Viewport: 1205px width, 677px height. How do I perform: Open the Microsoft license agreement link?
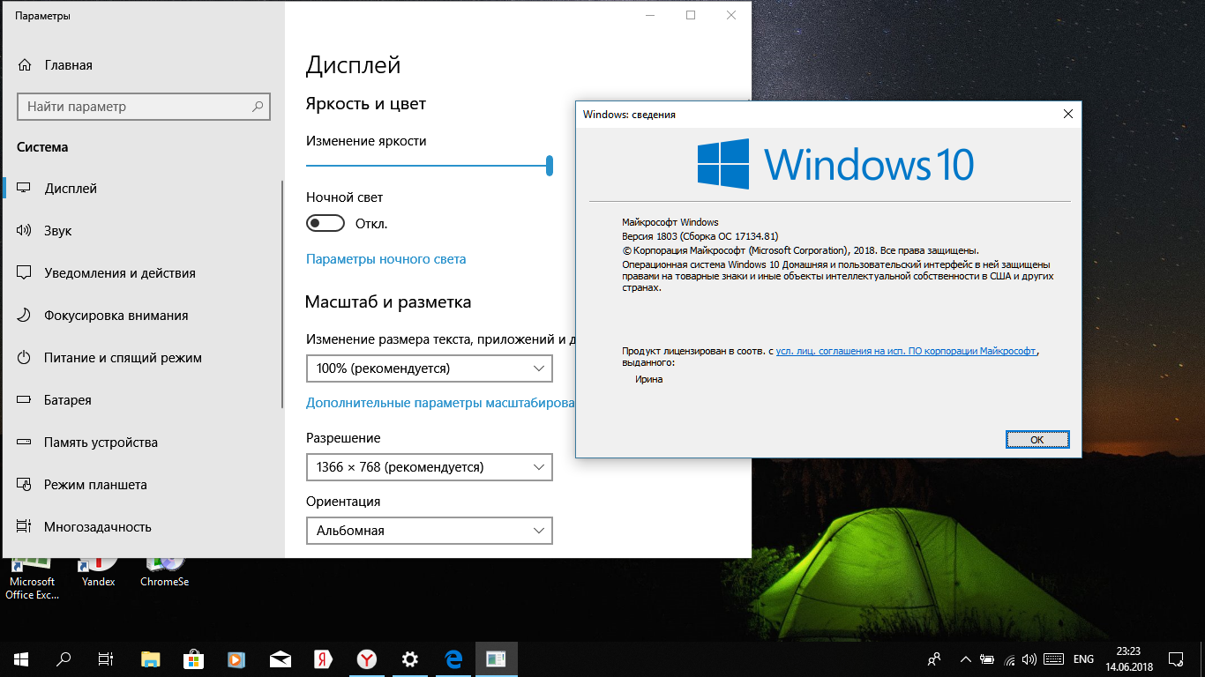[x=906, y=351]
